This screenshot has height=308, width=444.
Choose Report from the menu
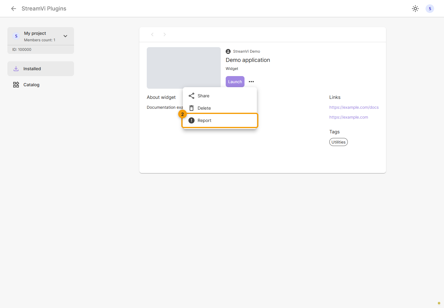pos(220,120)
